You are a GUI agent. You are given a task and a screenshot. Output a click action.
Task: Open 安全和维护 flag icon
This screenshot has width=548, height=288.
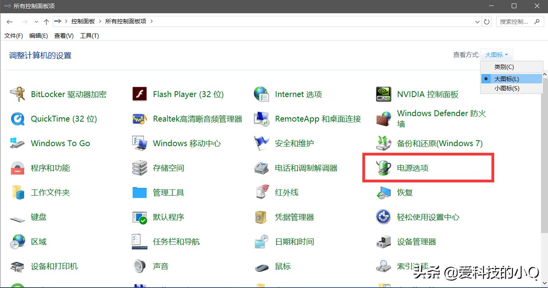click(261, 143)
